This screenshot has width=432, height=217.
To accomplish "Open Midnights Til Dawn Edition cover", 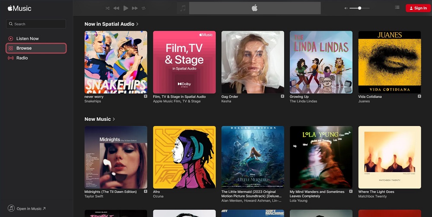I will coord(116,157).
